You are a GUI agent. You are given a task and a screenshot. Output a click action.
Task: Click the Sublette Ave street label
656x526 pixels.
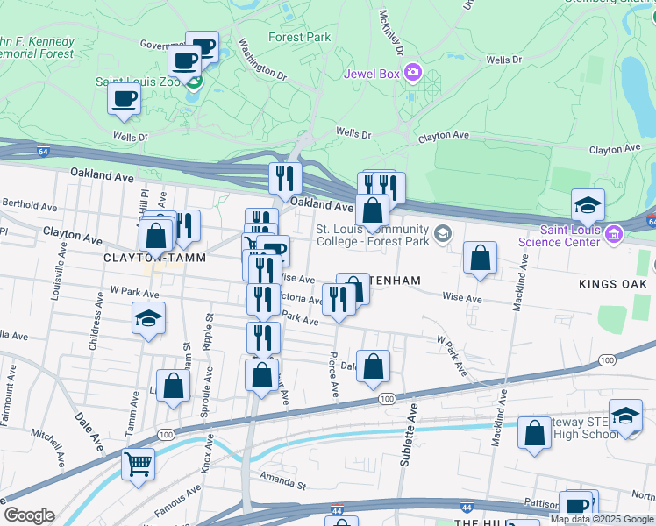click(409, 435)
